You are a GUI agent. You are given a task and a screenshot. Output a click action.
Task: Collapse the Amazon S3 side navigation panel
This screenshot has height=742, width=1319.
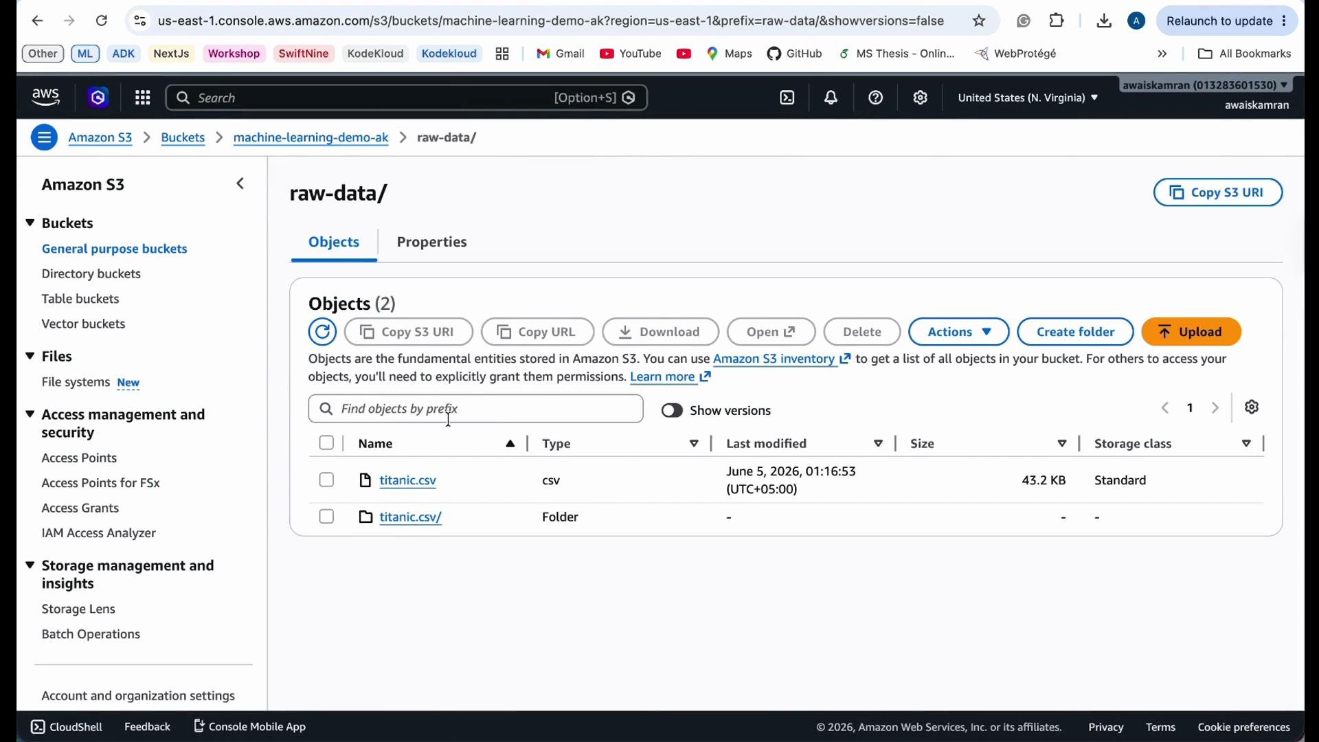click(x=240, y=184)
